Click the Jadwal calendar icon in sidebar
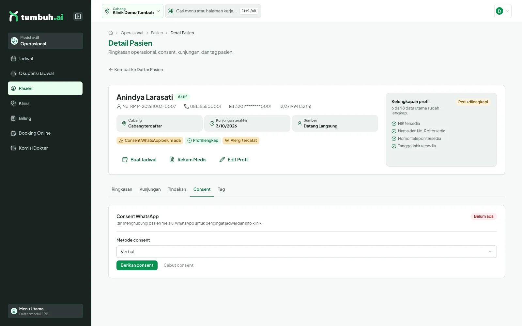The height and width of the screenshot is (326, 522). (13, 59)
